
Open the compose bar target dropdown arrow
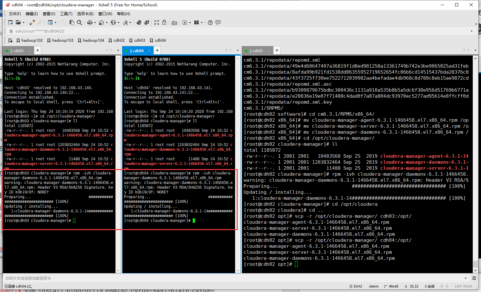point(466,278)
